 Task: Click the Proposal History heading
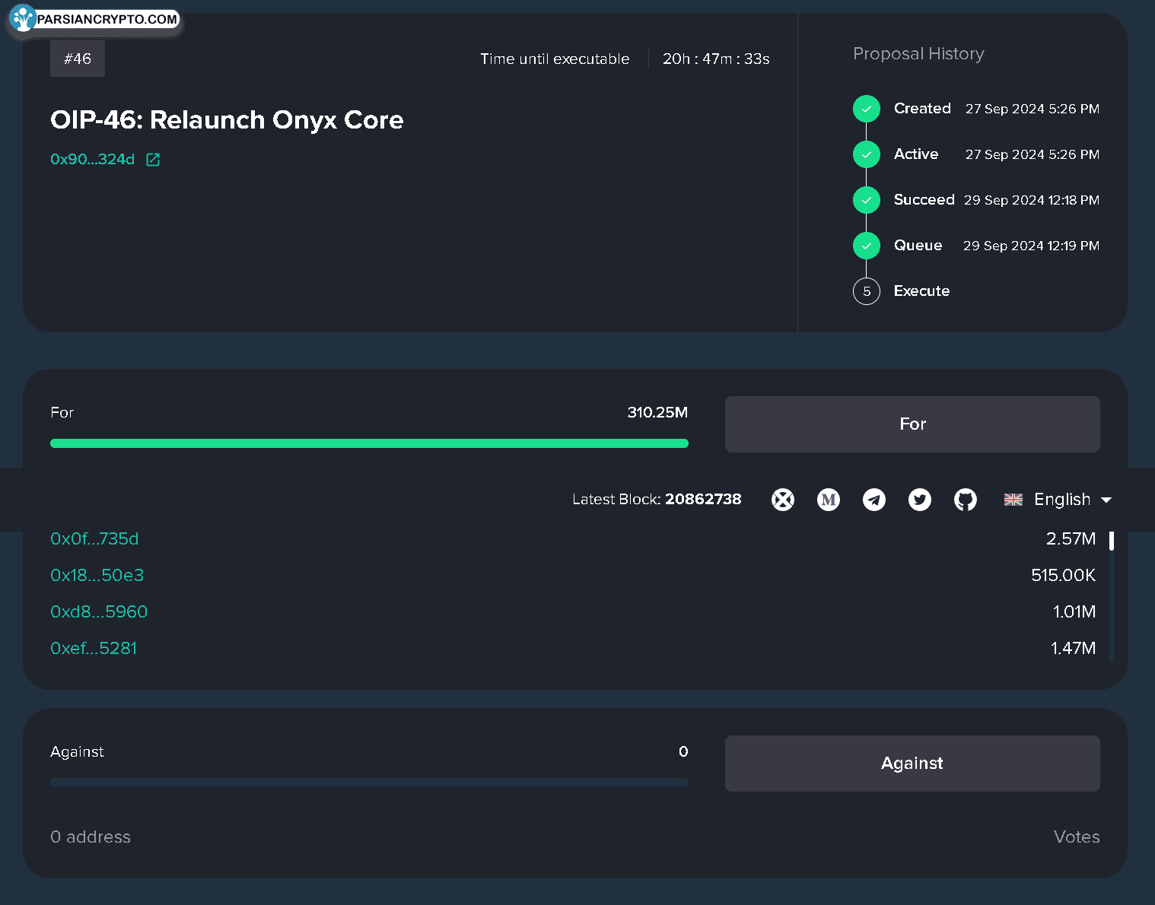(x=918, y=54)
